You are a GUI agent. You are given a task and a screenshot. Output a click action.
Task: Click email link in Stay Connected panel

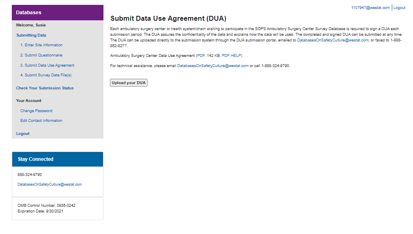pos(50,184)
